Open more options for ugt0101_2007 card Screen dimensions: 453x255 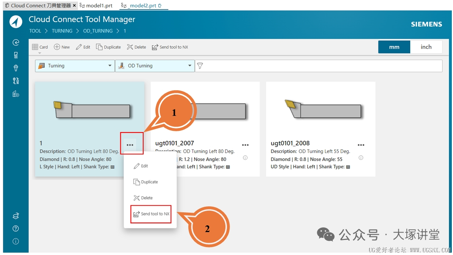245,145
